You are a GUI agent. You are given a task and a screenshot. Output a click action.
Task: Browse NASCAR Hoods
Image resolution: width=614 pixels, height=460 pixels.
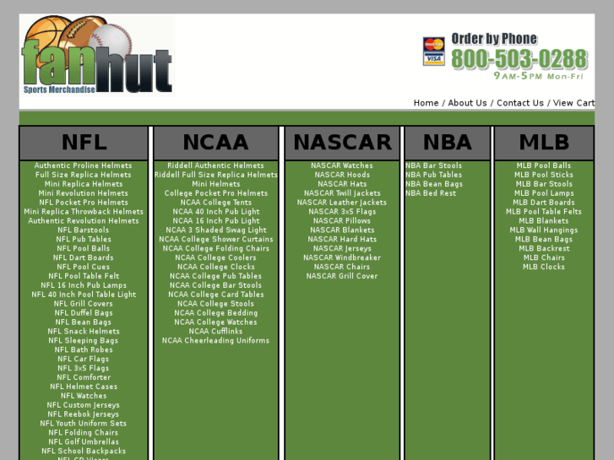coord(342,175)
